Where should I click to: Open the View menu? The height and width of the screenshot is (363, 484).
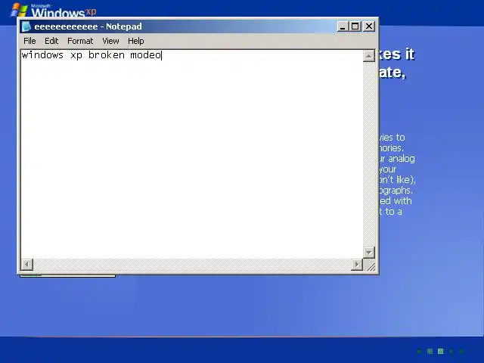110,41
